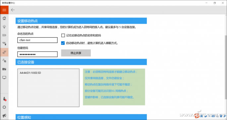
Task: Open the camera settings icon
Action: point(4,69)
